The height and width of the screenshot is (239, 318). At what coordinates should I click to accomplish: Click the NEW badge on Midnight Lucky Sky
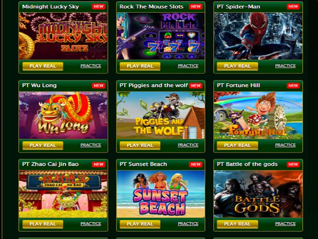point(99,7)
